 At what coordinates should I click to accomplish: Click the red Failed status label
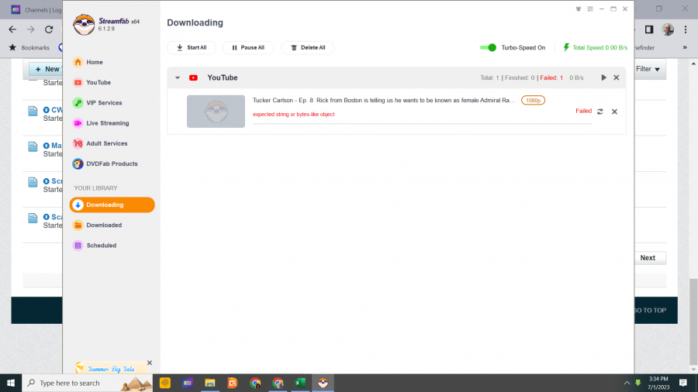tap(583, 111)
